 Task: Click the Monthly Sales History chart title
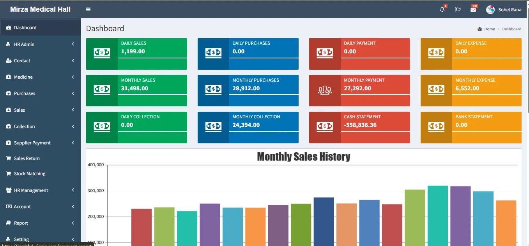coord(304,156)
